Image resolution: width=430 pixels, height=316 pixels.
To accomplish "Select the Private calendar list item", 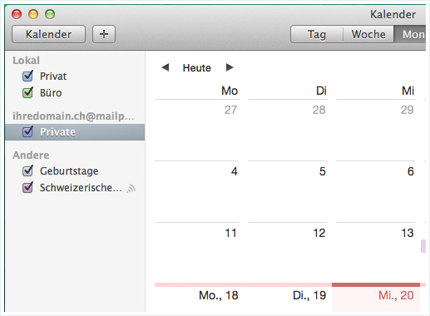I will click(75, 132).
